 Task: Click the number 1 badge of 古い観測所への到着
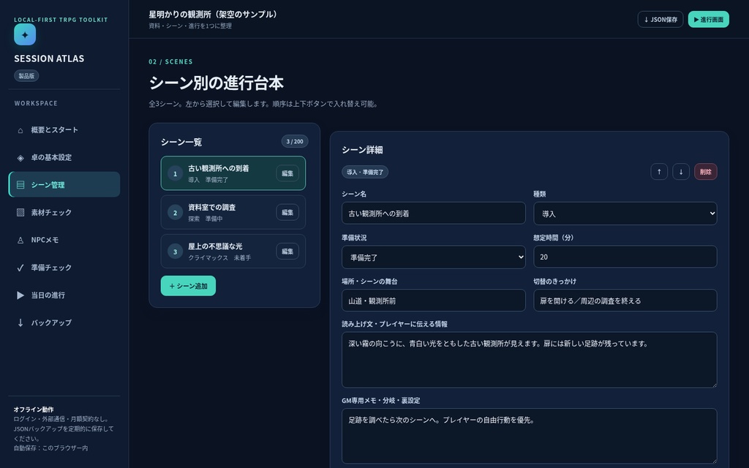tap(176, 173)
